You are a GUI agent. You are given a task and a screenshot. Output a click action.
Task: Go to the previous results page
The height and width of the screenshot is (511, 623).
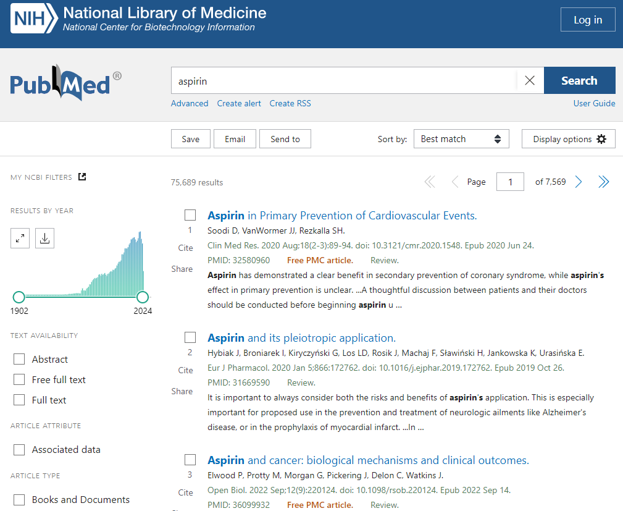pyautogui.click(x=454, y=182)
